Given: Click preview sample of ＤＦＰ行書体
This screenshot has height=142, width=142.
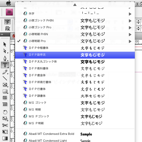Looking at the screenshot, I should coord(93,89).
